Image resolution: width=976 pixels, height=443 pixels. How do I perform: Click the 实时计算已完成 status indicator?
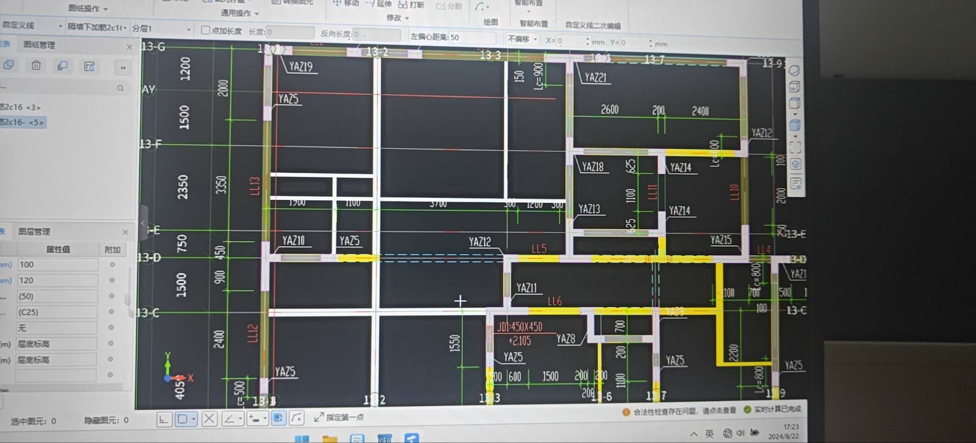(x=772, y=409)
